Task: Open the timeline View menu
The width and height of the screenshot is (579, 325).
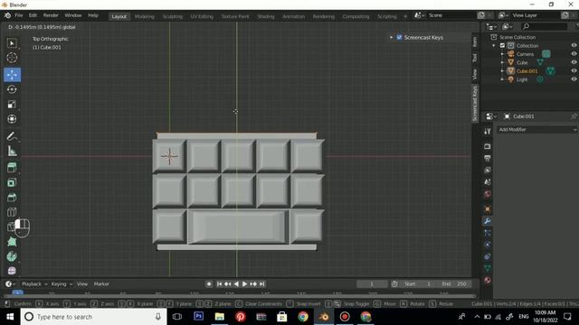Action: (x=82, y=283)
